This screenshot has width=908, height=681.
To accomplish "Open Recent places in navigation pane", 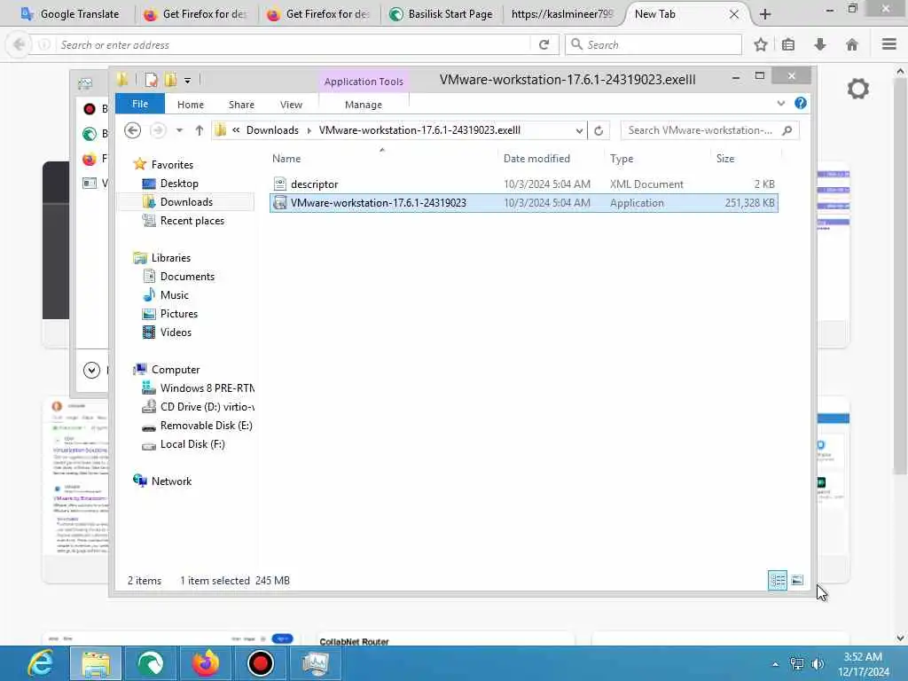I will (192, 221).
